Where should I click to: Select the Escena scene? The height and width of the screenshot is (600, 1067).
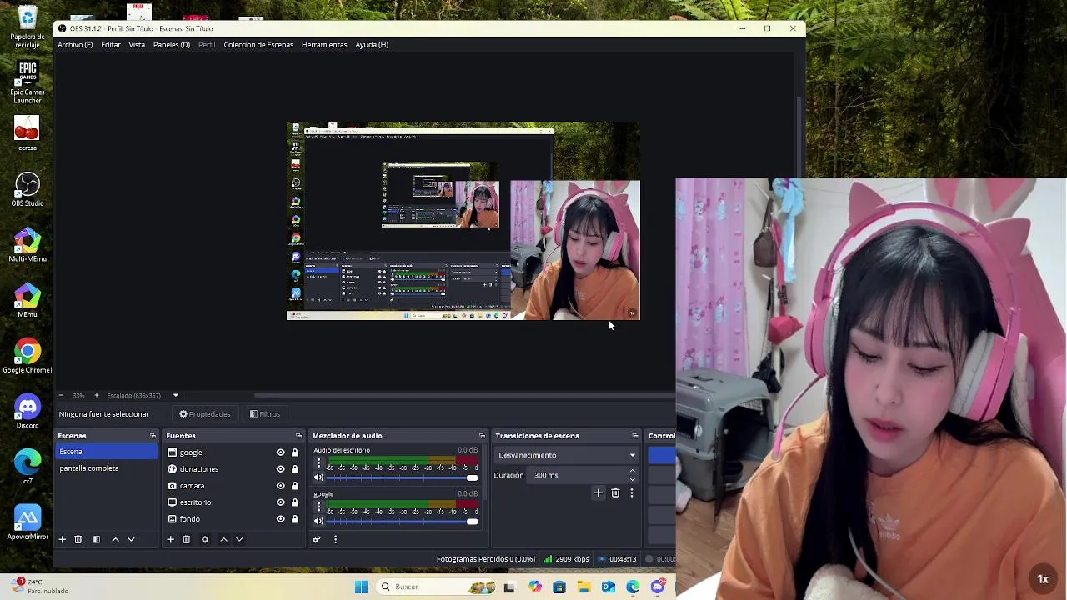point(107,452)
